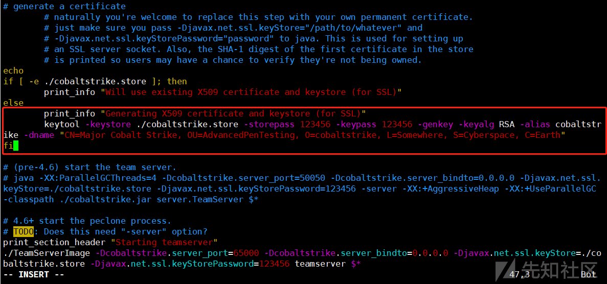The image size is (607, 284).
Task: Click the '-storepass' option
Action: [x=269, y=124]
